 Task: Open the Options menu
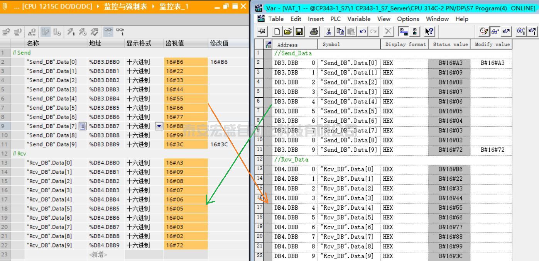coord(408,19)
